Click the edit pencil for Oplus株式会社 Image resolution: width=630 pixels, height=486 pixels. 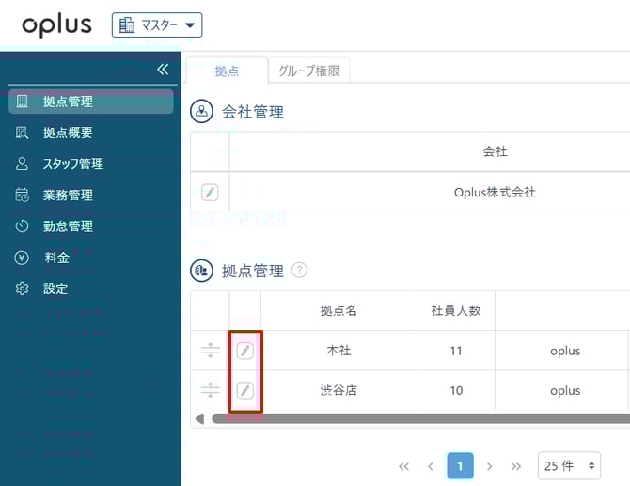pos(210,192)
